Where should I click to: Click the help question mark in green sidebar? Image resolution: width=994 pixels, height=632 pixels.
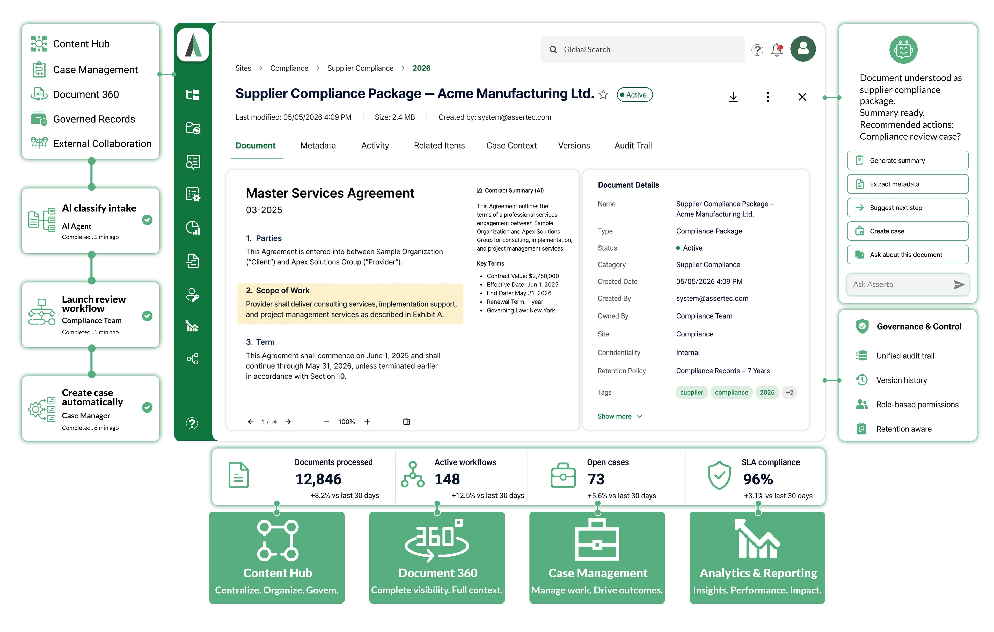192,423
